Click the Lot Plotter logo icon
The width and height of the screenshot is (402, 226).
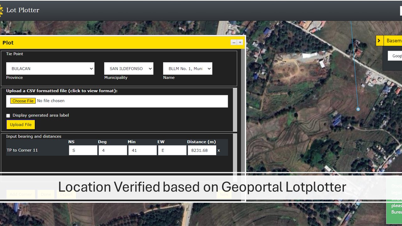pos(2,10)
